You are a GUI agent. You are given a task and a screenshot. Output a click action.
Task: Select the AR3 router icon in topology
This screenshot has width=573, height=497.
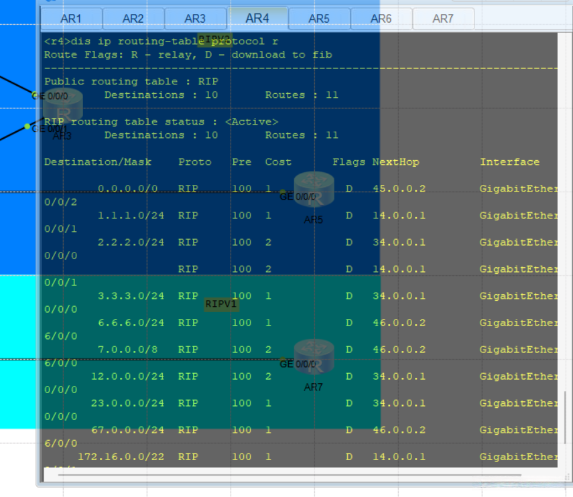click(x=63, y=106)
